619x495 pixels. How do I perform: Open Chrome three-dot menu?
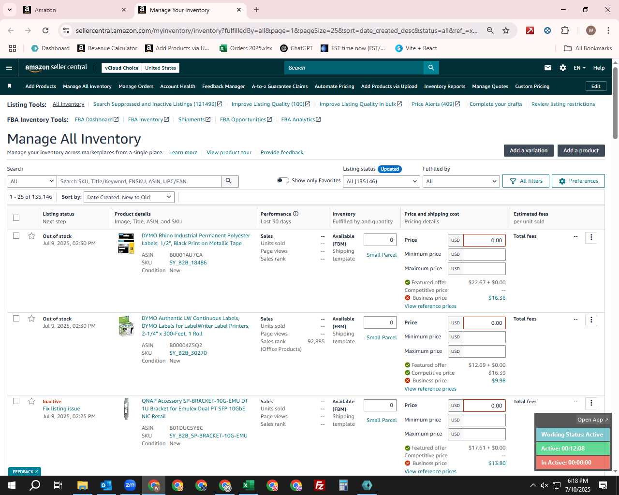click(608, 30)
